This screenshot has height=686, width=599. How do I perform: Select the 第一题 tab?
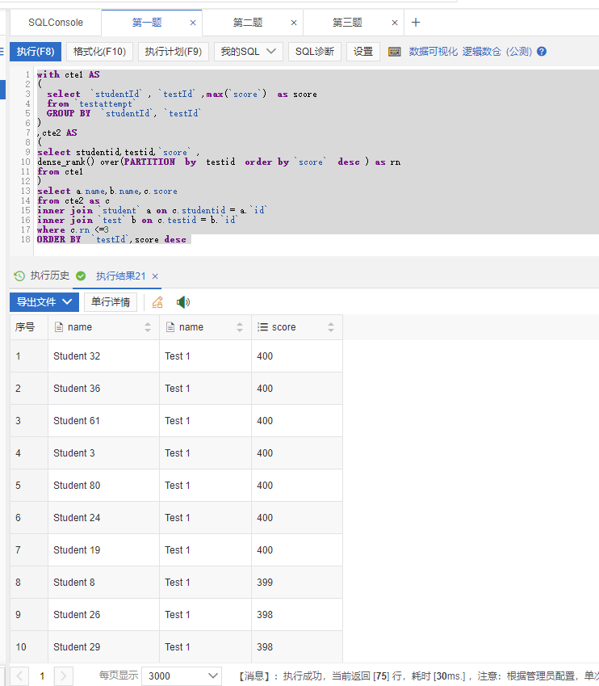pos(147,23)
